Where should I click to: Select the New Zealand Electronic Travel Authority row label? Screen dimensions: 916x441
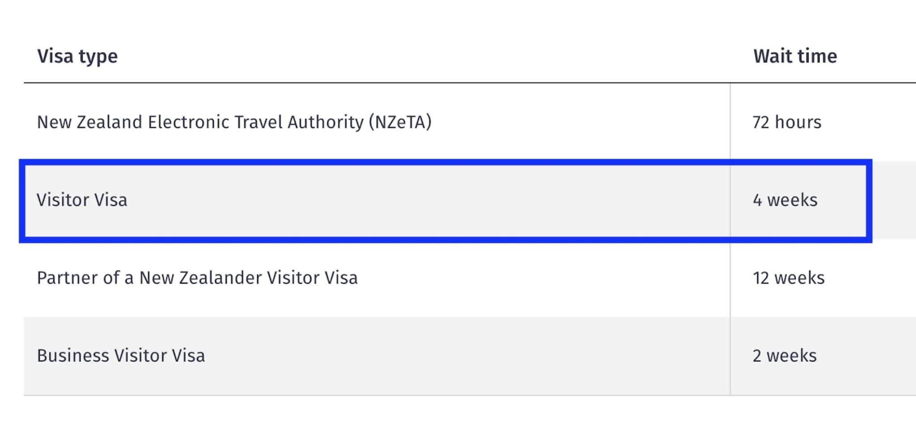pyautogui.click(x=234, y=122)
